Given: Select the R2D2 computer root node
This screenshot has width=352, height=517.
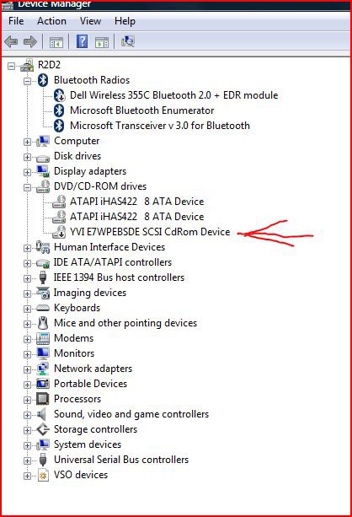Looking at the screenshot, I should [x=49, y=65].
